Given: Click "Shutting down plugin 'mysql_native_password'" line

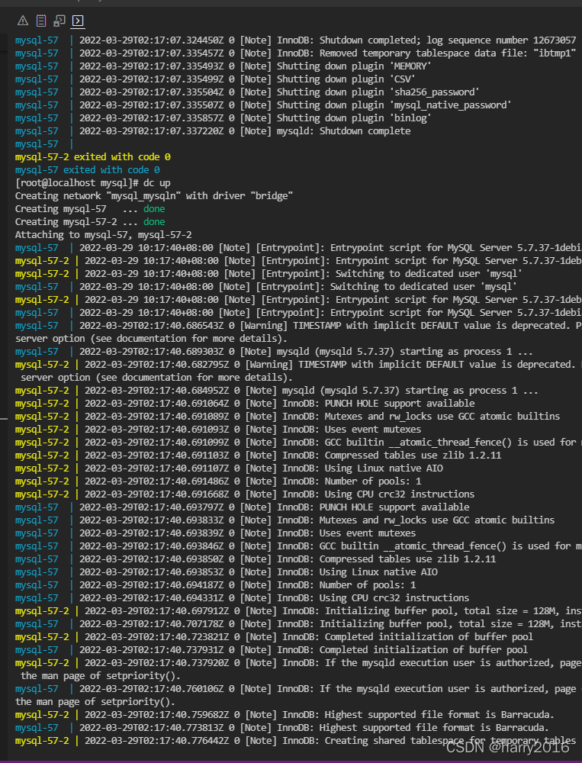Looking at the screenshot, I should 263,105.
